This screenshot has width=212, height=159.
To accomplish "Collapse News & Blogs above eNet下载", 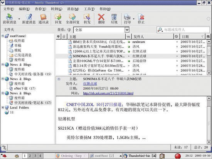I will pos(3,79).
